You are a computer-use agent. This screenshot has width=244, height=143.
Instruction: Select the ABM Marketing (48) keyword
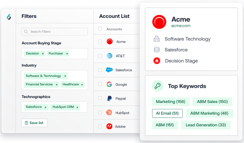(x=210, y=113)
